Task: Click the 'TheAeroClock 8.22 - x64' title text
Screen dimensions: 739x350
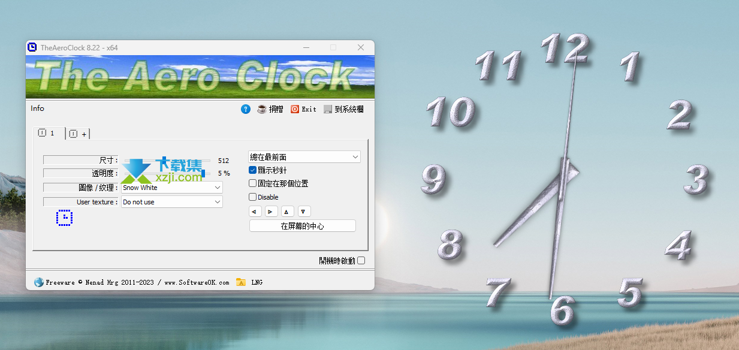Action: coord(79,47)
